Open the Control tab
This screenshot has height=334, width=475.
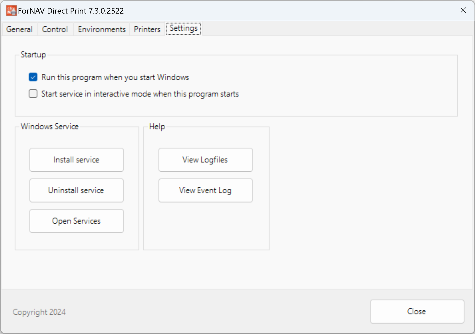pos(55,29)
